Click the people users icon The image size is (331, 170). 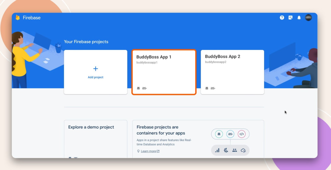(x=235, y=150)
